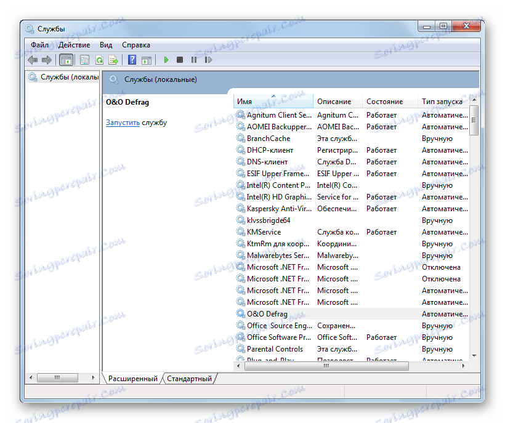This screenshot has width=505, height=423.
Task: Toggle the show/hide console tree icon
Action: pyautogui.click(x=67, y=60)
